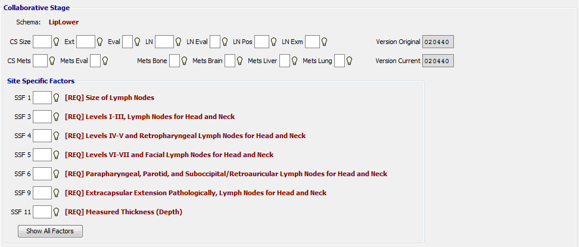Focus the SSF 9 input field

42,193
